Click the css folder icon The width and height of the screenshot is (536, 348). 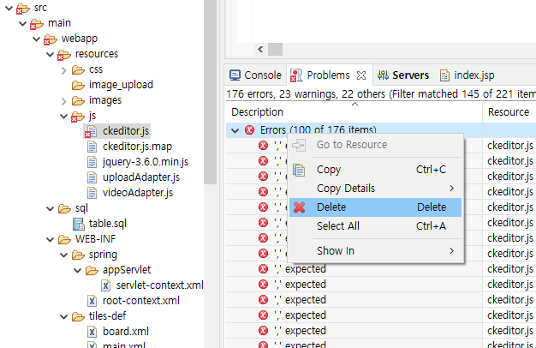click(78, 69)
